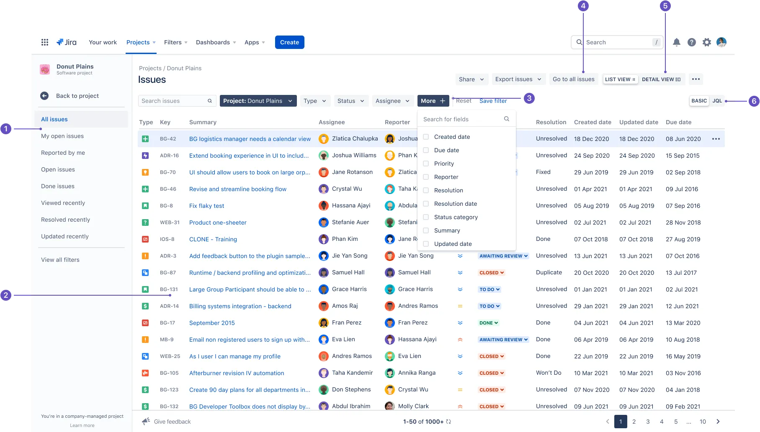Click the bookmark story icon for BG-8
Viewport: 760px width, 432px height.
(145, 206)
